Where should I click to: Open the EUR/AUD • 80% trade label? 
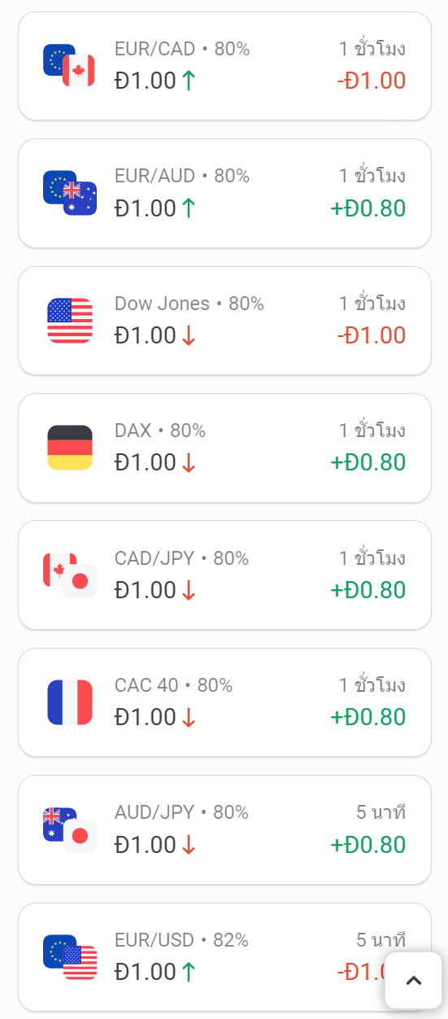182,176
